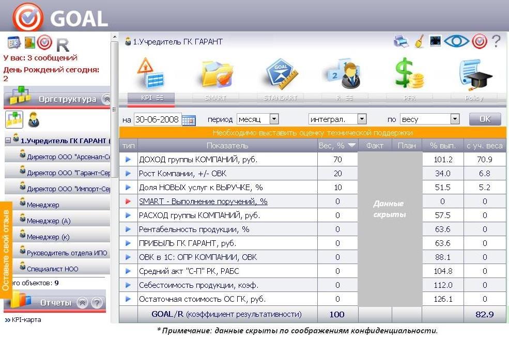Open the период dropdown set to месяц
509x339 pixels.
(x=258, y=119)
